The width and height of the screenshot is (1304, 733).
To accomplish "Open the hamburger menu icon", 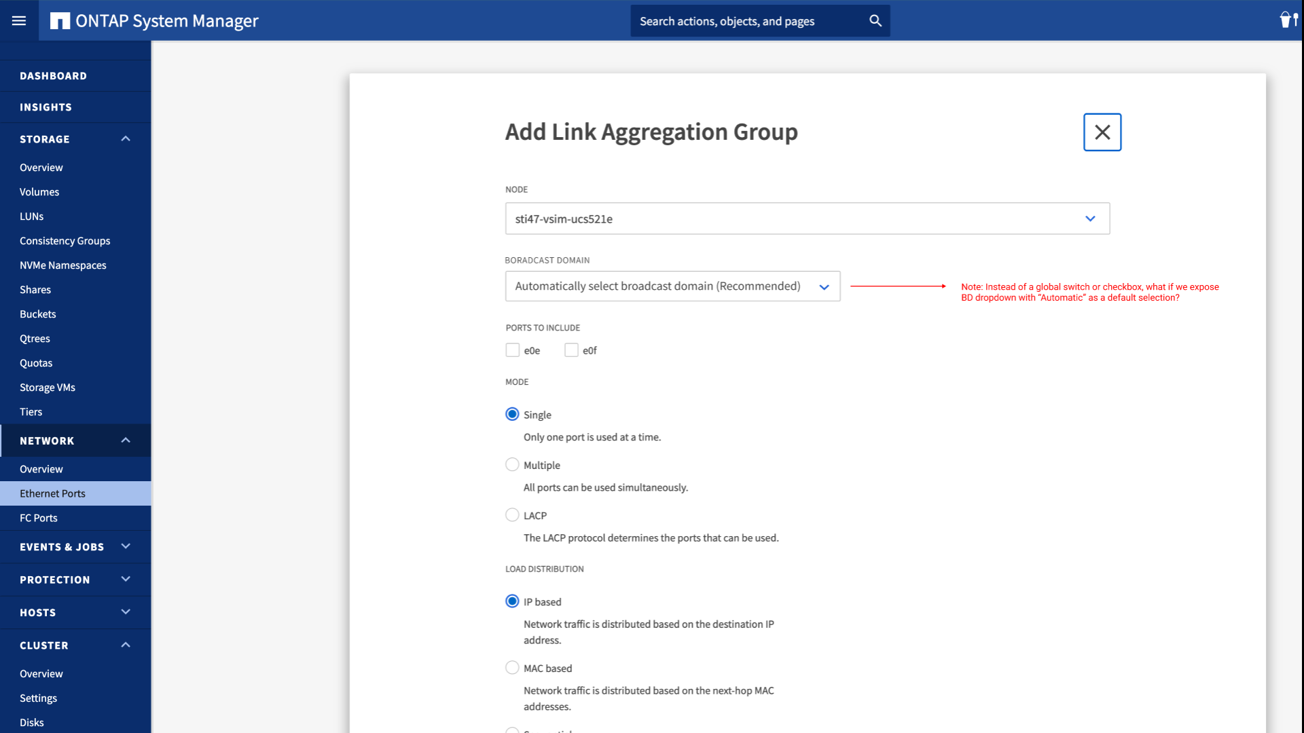I will pyautogui.click(x=19, y=20).
